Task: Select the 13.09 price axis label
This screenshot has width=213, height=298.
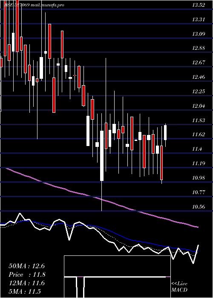Action: pyautogui.click(x=199, y=34)
